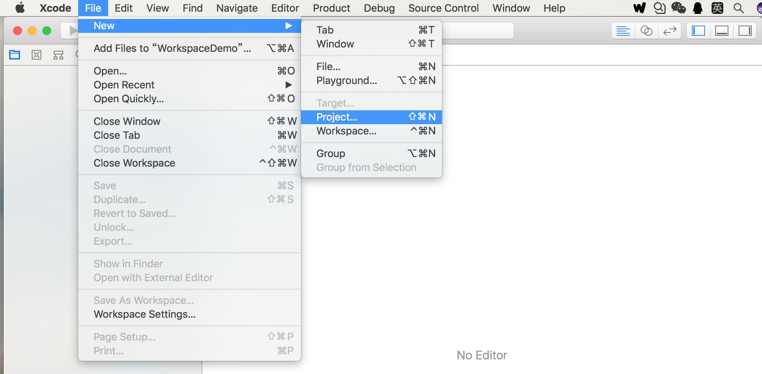The height and width of the screenshot is (374, 762).
Task: Toggle the Debug area visibility
Action: pos(722,31)
